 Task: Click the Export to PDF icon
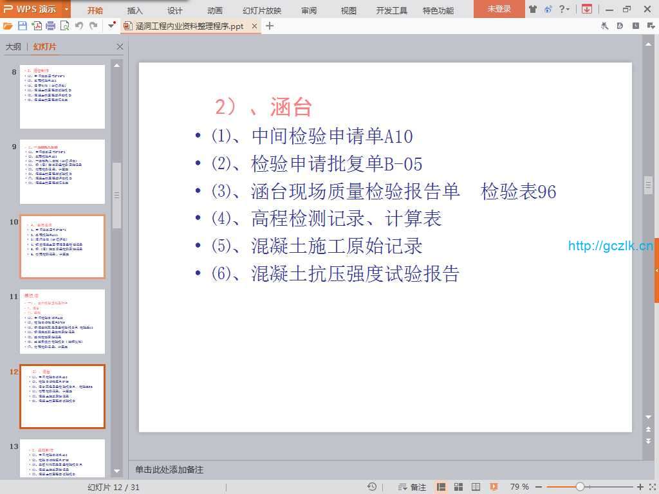tap(37, 26)
